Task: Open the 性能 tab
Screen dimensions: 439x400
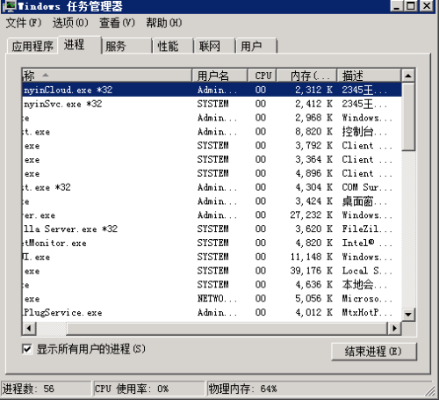Action: point(173,46)
